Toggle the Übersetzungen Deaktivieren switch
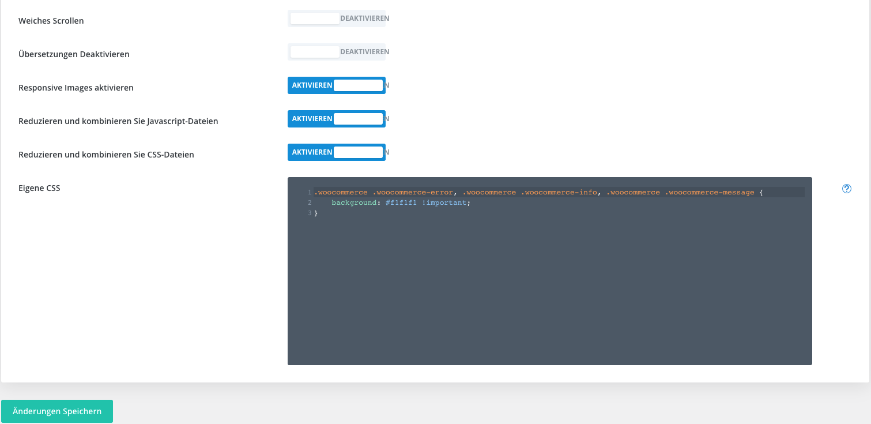 coord(337,52)
